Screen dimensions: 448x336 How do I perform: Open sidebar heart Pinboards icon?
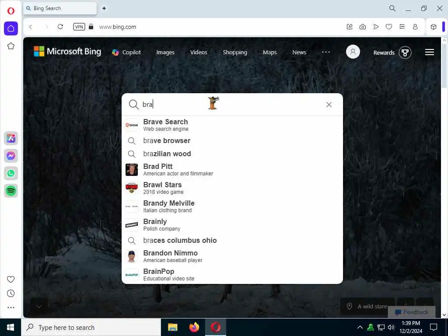click(x=10, y=279)
